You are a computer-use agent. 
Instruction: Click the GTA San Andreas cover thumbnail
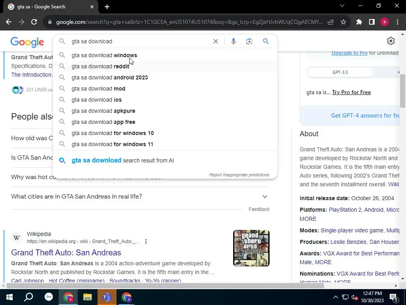click(251, 248)
